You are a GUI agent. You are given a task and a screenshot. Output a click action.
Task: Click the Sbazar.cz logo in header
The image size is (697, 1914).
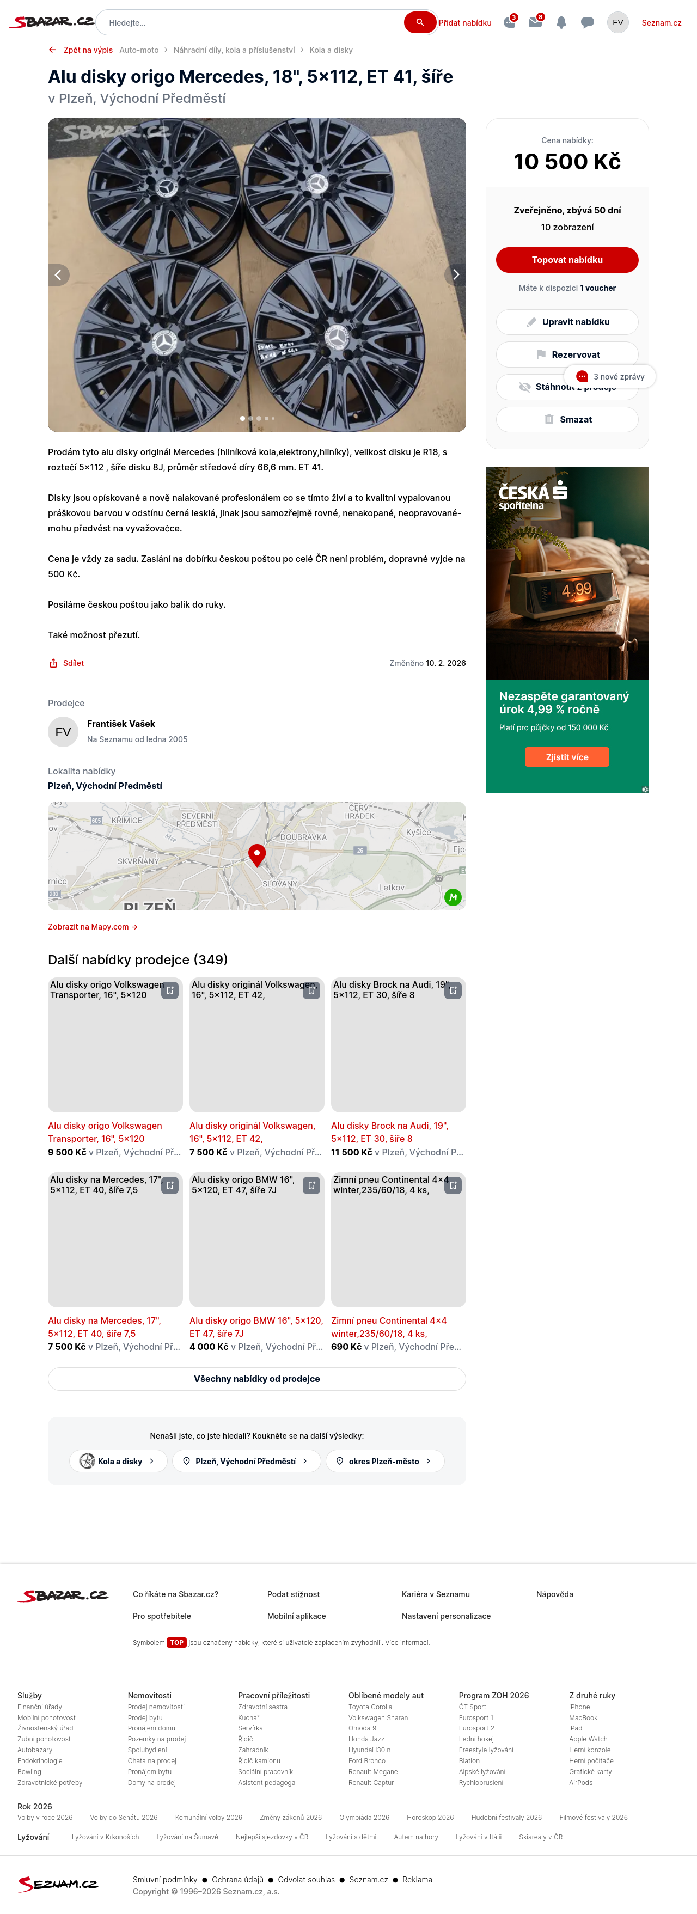tap(51, 22)
